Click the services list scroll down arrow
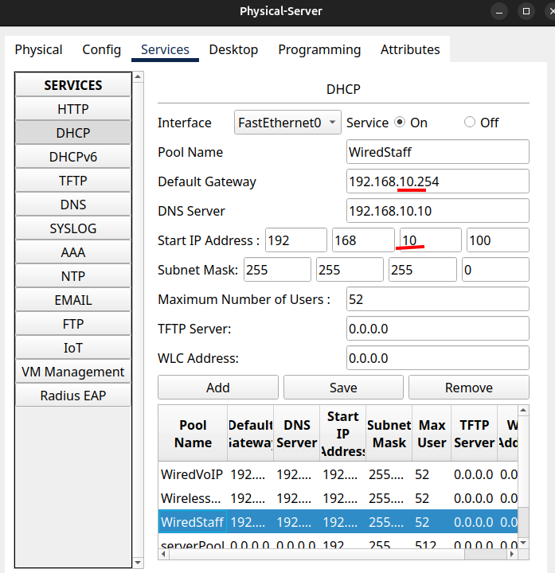This screenshot has height=573, width=555. [138, 563]
